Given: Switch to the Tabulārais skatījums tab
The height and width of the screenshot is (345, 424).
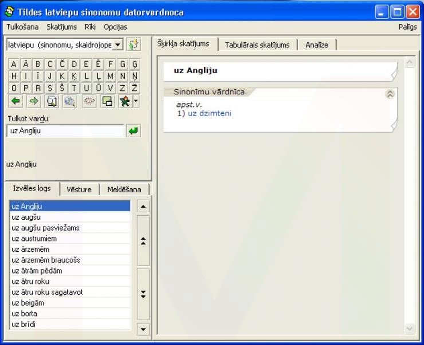Looking at the screenshot, I should point(257,45).
